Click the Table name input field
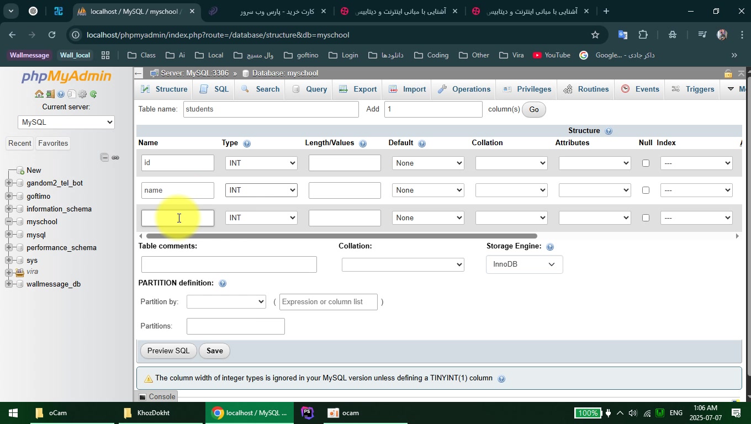Image resolution: width=751 pixels, height=424 pixels. 271,109
